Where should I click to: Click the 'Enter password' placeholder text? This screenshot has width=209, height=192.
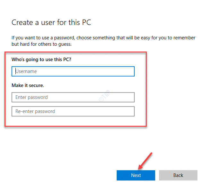[x=31, y=97]
